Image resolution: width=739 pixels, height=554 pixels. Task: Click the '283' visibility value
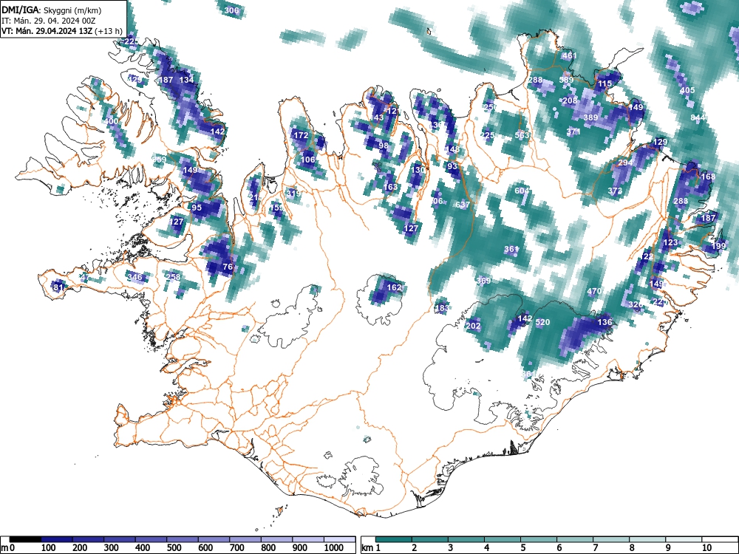point(681,201)
